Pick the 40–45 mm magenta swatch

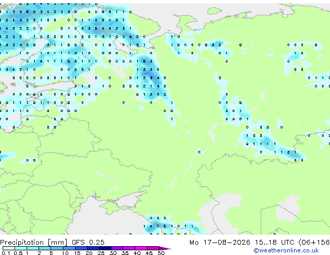(141, 248)
